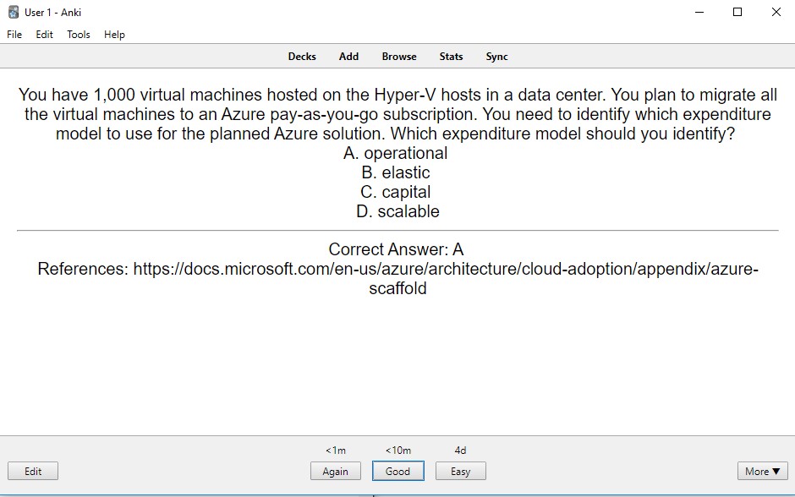Click answer option B. elastic
795x497 pixels.
tap(396, 172)
